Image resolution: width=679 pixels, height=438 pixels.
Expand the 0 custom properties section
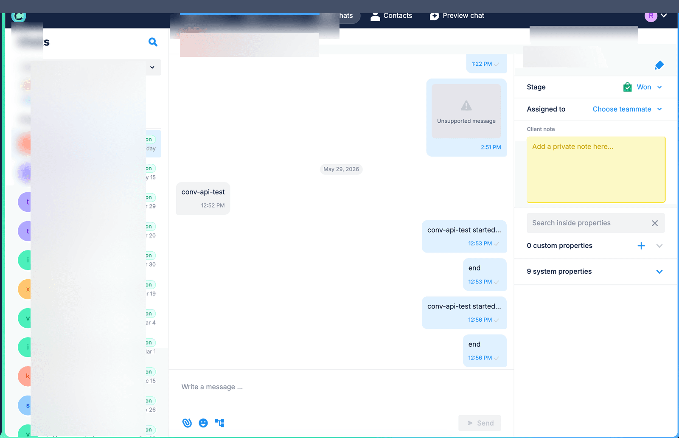pos(659,246)
